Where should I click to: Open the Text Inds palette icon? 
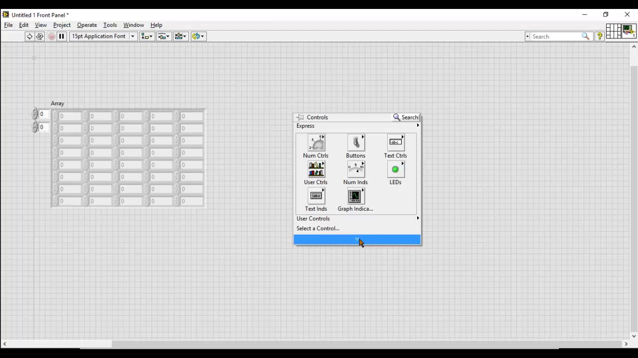tap(316, 196)
